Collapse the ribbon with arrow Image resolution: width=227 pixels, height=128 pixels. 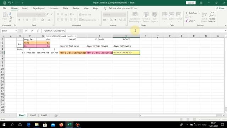pyautogui.click(x=226, y=26)
